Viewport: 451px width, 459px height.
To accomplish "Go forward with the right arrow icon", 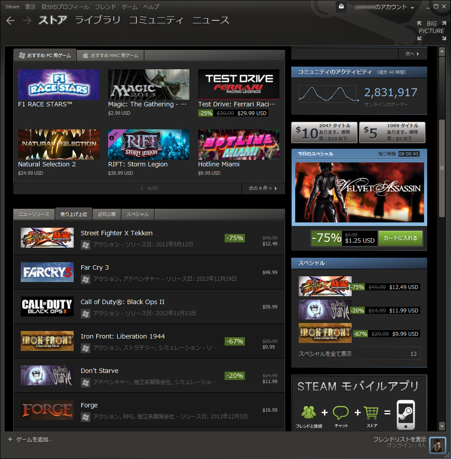I will (27, 20).
